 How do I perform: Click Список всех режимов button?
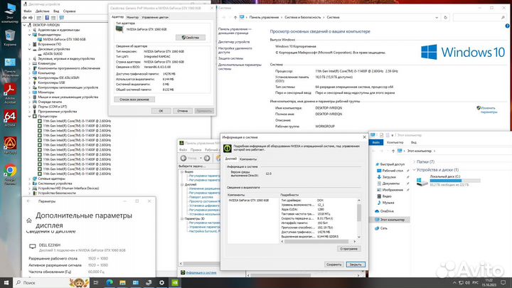click(134, 100)
